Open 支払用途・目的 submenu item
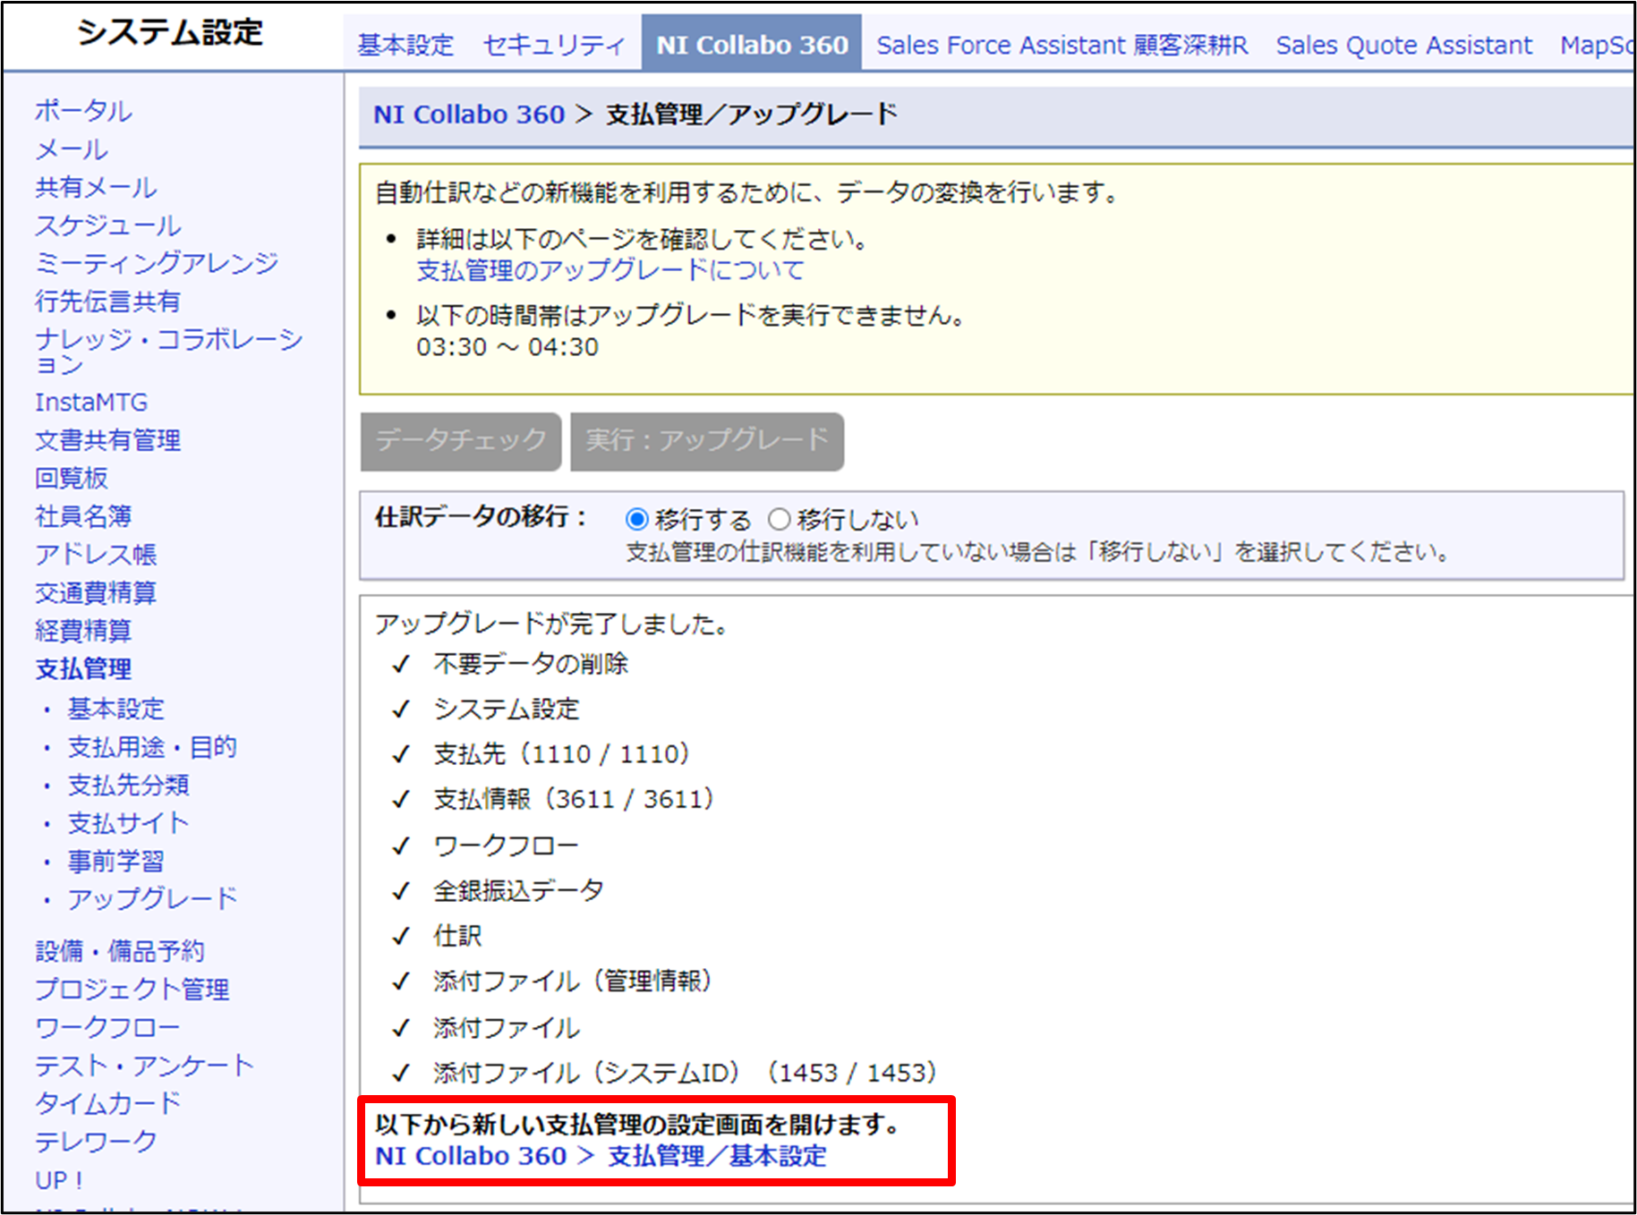The image size is (1637, 1215). click(152, 747)
